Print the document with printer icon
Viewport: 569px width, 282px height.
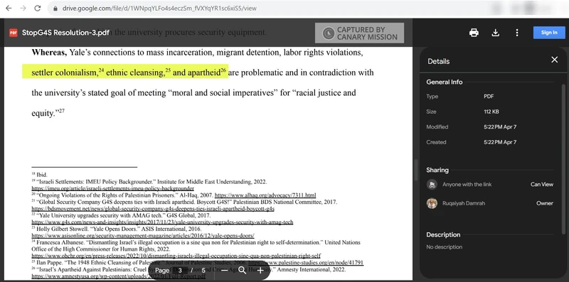click(x=474, y=33)
